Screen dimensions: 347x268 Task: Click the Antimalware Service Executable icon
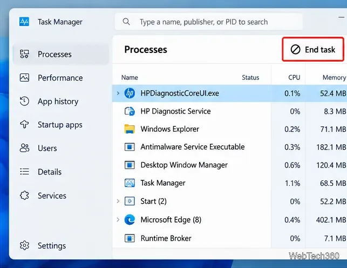point(130,147)
